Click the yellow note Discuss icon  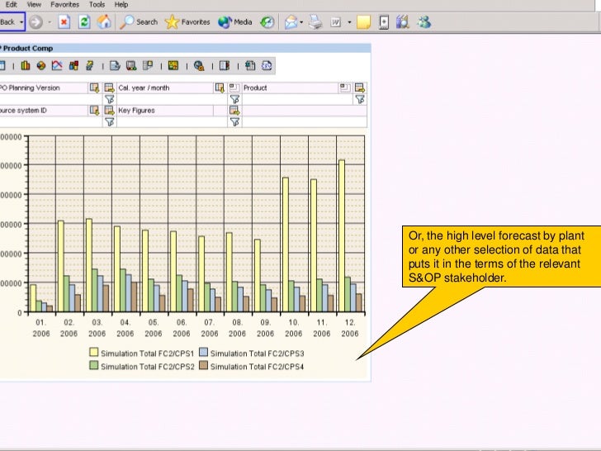tap(363, 21)
